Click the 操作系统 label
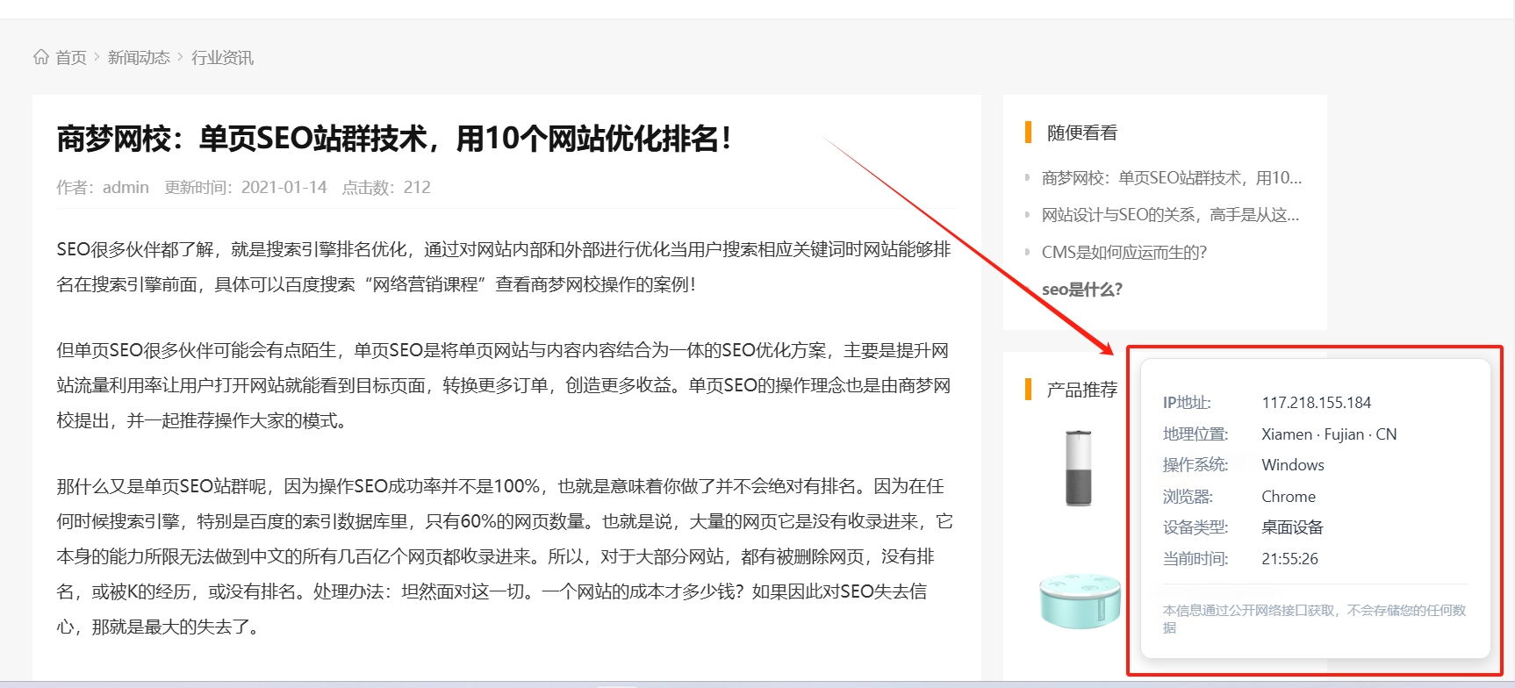Screen dimensions: 1515x688 coord(1195,465)
